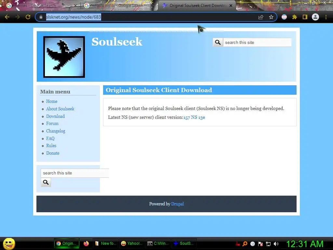Click the header search magnifier button
The image size is (333, 250).
[218, 42]
